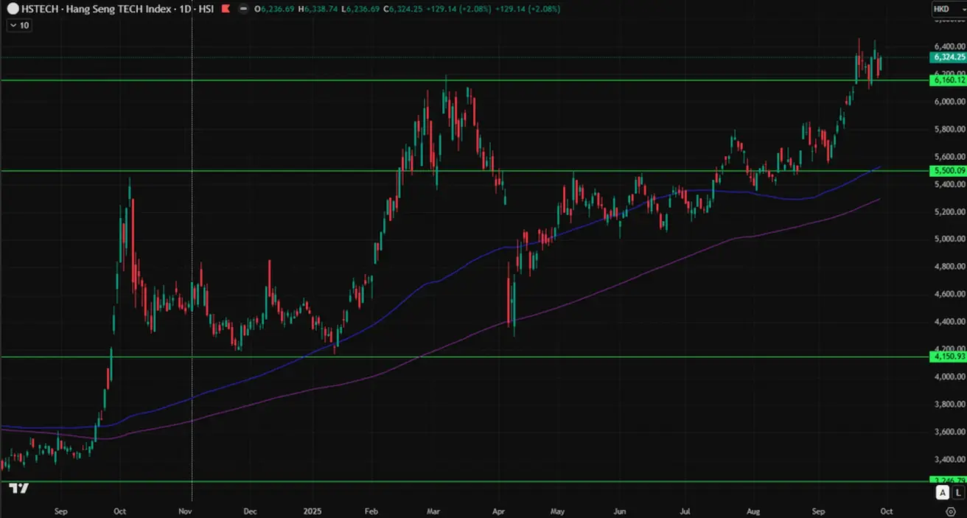Click the Nov label on time axis
Viewport: 967px width, 518px height.
[185, 510]
